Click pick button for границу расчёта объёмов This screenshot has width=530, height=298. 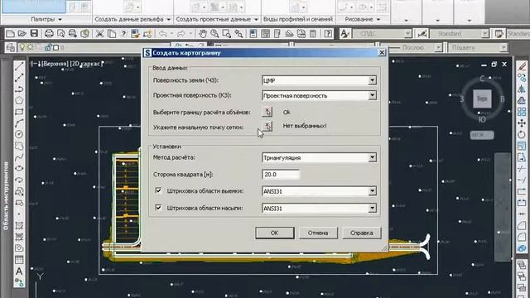tap(267, 112)
